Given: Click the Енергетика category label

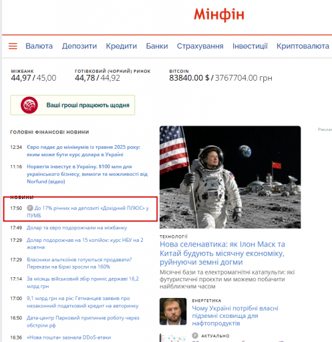Looking at the screenshot, I should (206, 301).
